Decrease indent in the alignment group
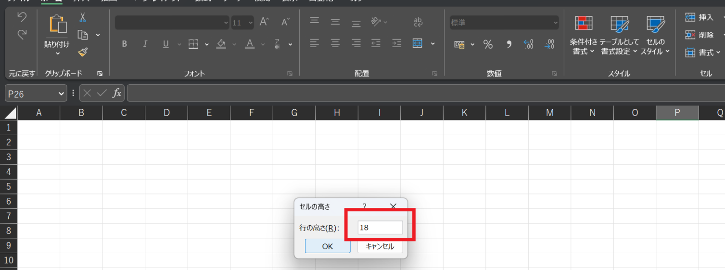This screenshot has width=725, height=270. pos(376,43)
